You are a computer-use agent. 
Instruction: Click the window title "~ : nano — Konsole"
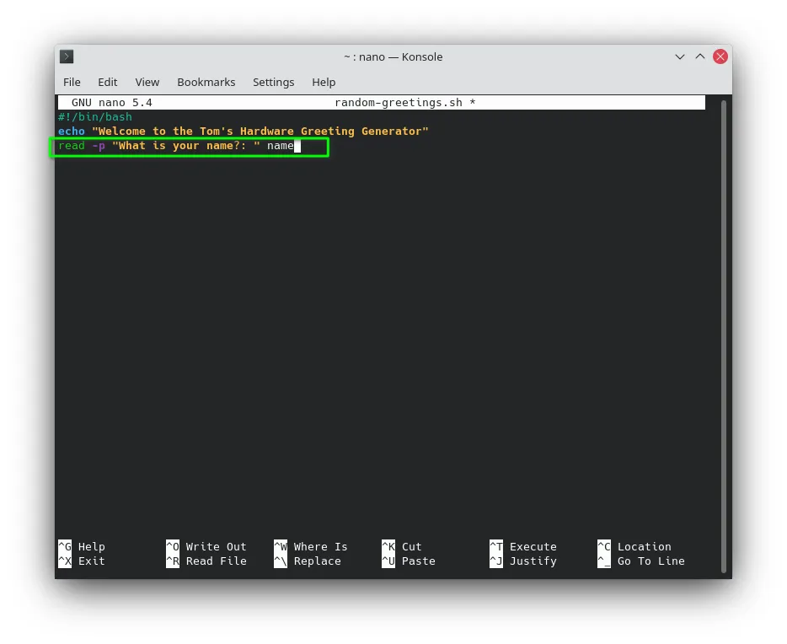393,56
